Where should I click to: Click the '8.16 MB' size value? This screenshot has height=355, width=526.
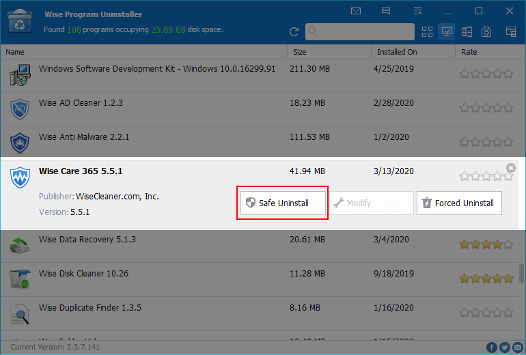point(305,308)
